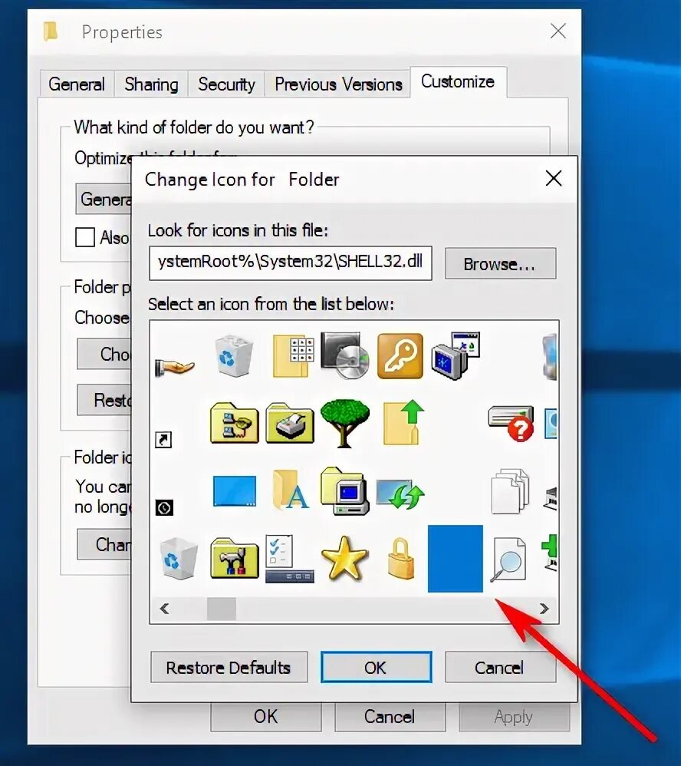This screenshot has width=681, height=766.
Task: Select the CD drive disc icon
Action: tap(345, 355)
